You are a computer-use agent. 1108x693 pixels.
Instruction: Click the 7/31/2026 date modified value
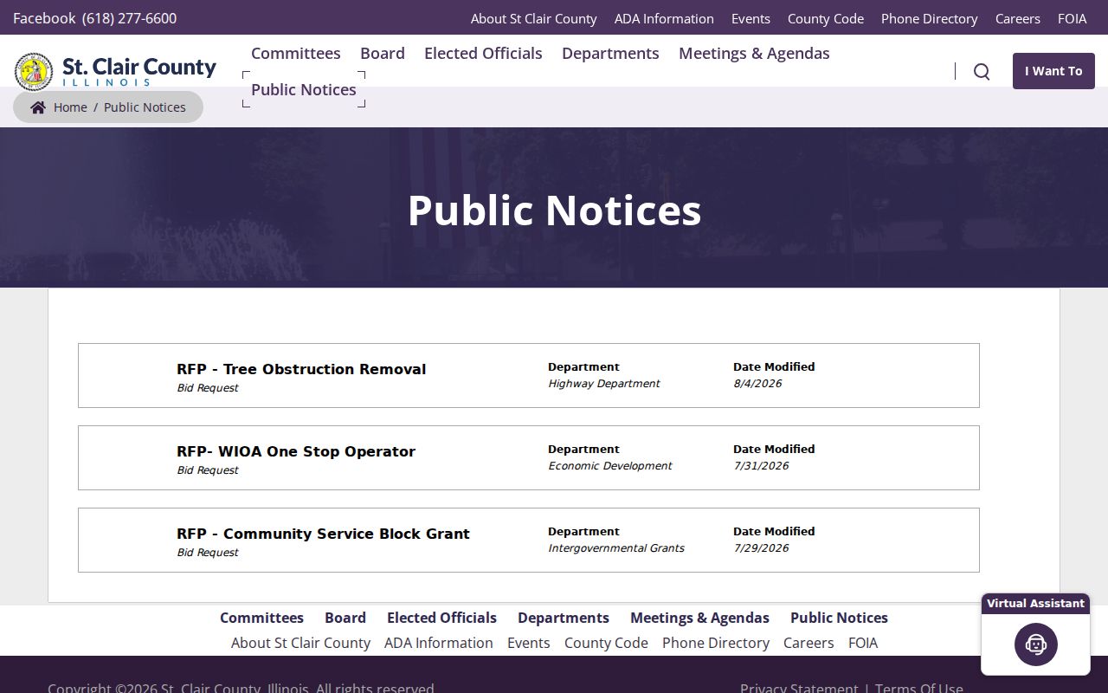761,466
